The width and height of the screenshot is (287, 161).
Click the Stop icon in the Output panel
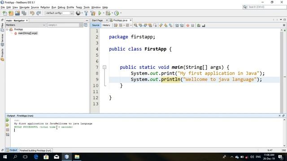coord(8,130)
